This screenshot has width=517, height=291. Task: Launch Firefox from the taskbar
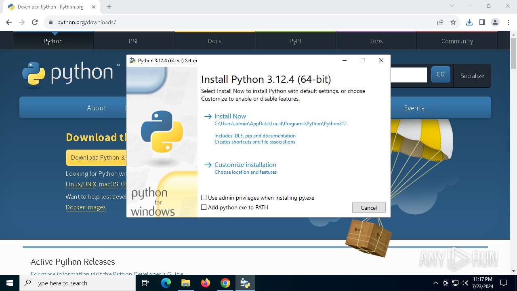pyautogui.click(x=206, y=283)
